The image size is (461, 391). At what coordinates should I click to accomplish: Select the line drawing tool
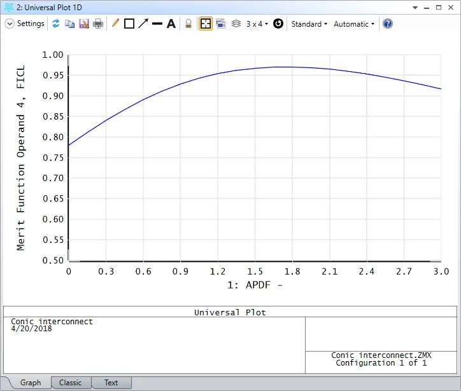[157, 24]
